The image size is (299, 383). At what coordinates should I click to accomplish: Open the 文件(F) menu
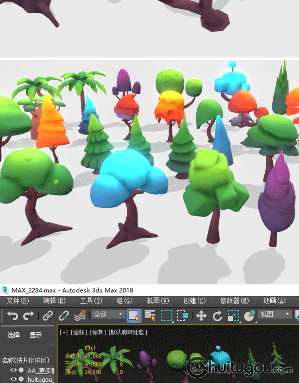pos(18,301)
